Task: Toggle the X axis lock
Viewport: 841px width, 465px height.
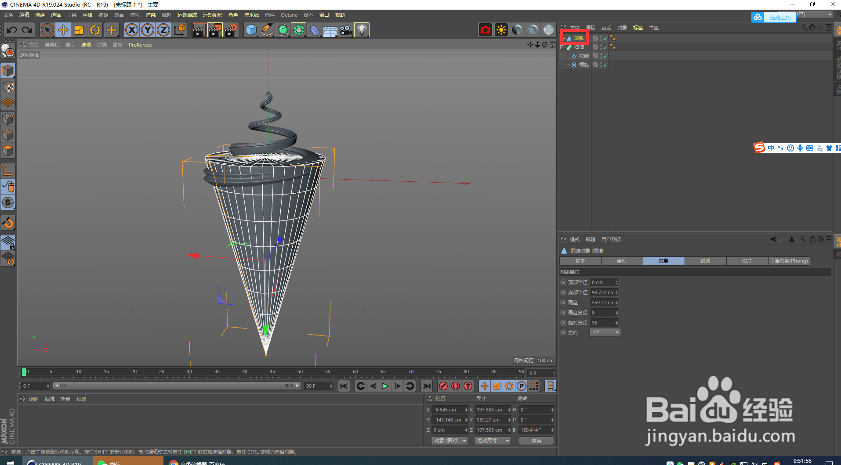Action: click(132, 30)
